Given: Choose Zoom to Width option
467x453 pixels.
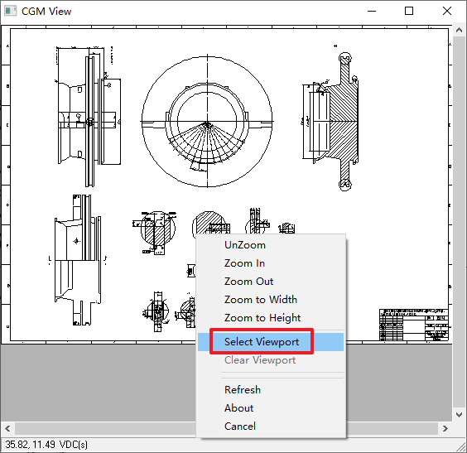Looking at the screenshot, I should pos(271,300).
